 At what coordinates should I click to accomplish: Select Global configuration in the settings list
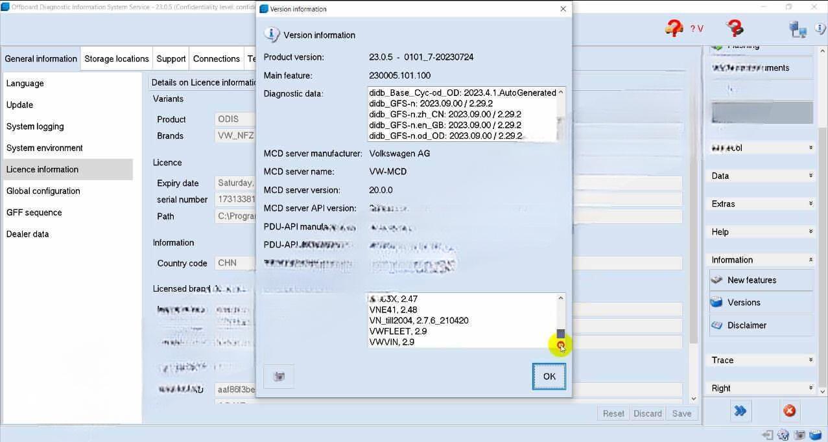point(68,191)
